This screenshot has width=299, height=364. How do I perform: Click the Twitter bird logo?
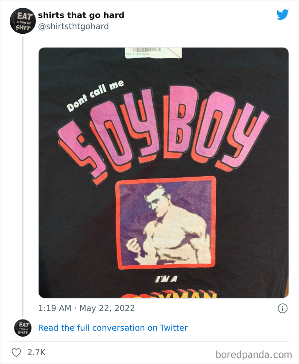pos(282,15)
